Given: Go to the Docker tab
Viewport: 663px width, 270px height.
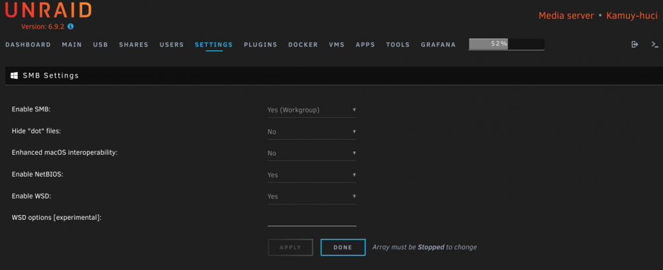Looking at the screenshot, I should pos(303,45).
